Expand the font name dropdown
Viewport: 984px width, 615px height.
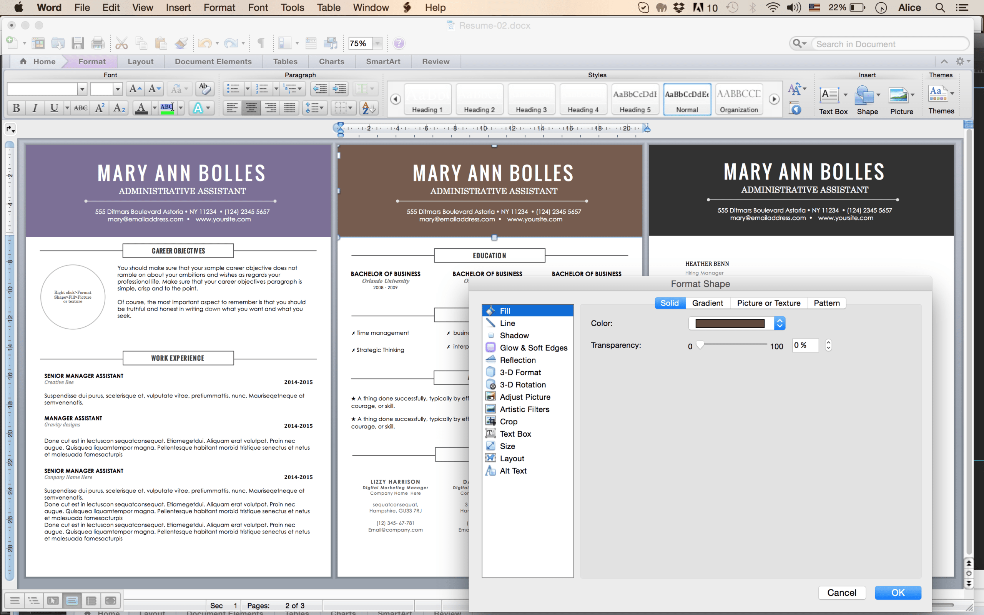tap(82, 89)
